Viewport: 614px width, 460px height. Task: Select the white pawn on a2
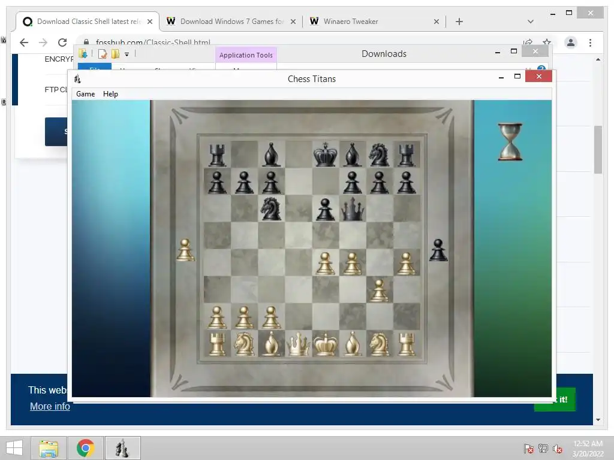tap(217, 317)
